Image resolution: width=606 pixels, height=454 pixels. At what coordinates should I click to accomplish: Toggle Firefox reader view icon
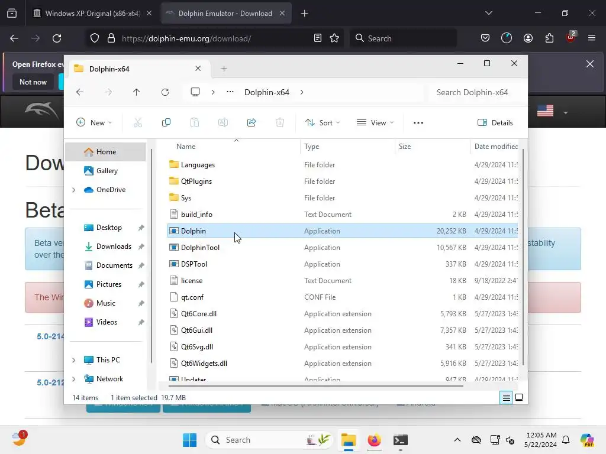coord(318,38)
